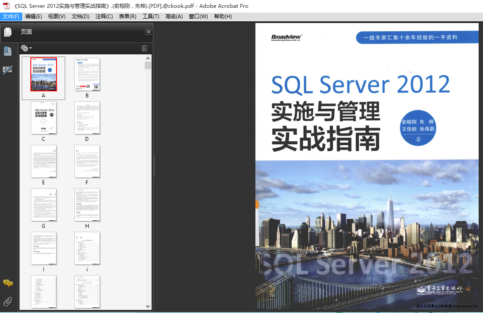Click the thumbnail scrollbar down arrow
483x313 pixels.
pyautogui.click(x=148, y=306)
